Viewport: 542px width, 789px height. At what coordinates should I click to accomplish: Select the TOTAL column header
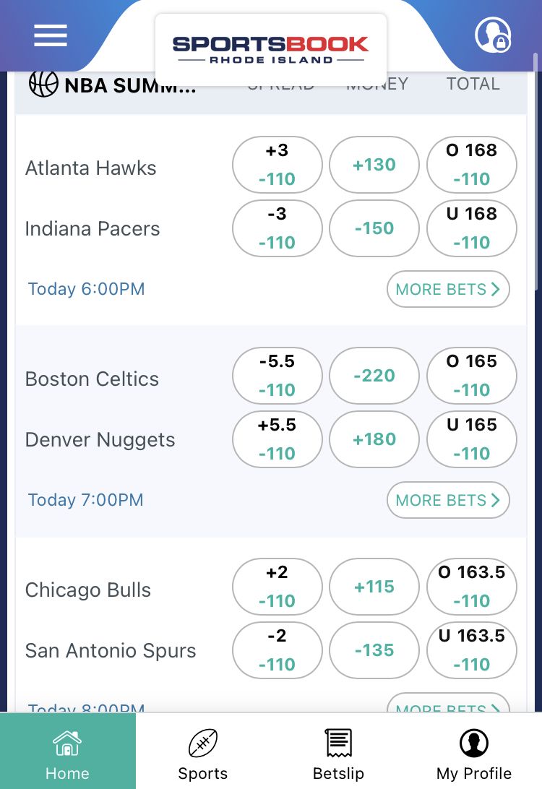[473, 84]
